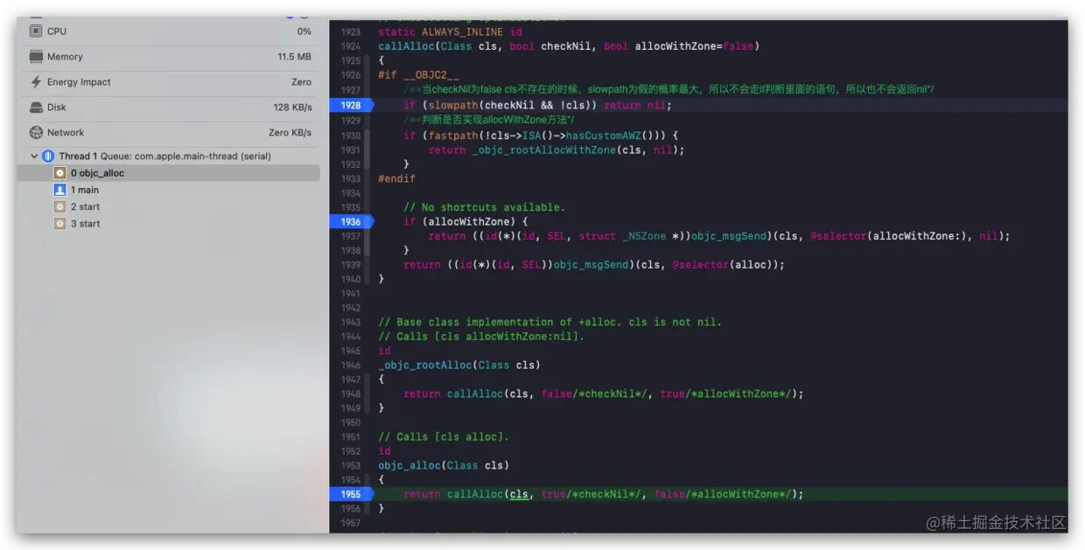This screenshot has width=1085, height=550.
Task: Click line number 1953 in the gutter
Action: (350, 465)
